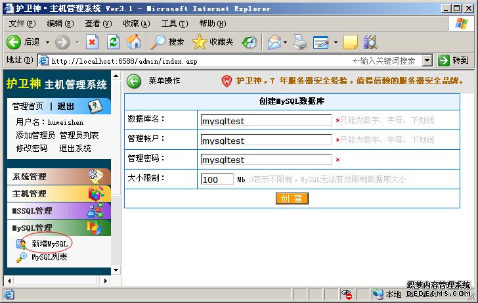This screenshot has height=303, width=478.
Task: Expand the 主机管理 menu section
Action: 59,193
